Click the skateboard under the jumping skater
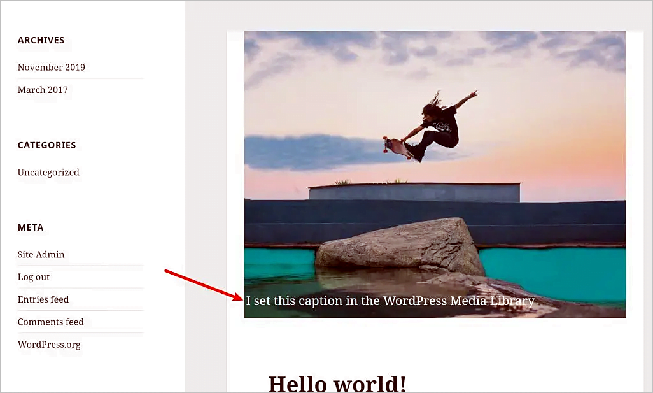The width and height of the screenshot is (653, 393). click(398, 147)
